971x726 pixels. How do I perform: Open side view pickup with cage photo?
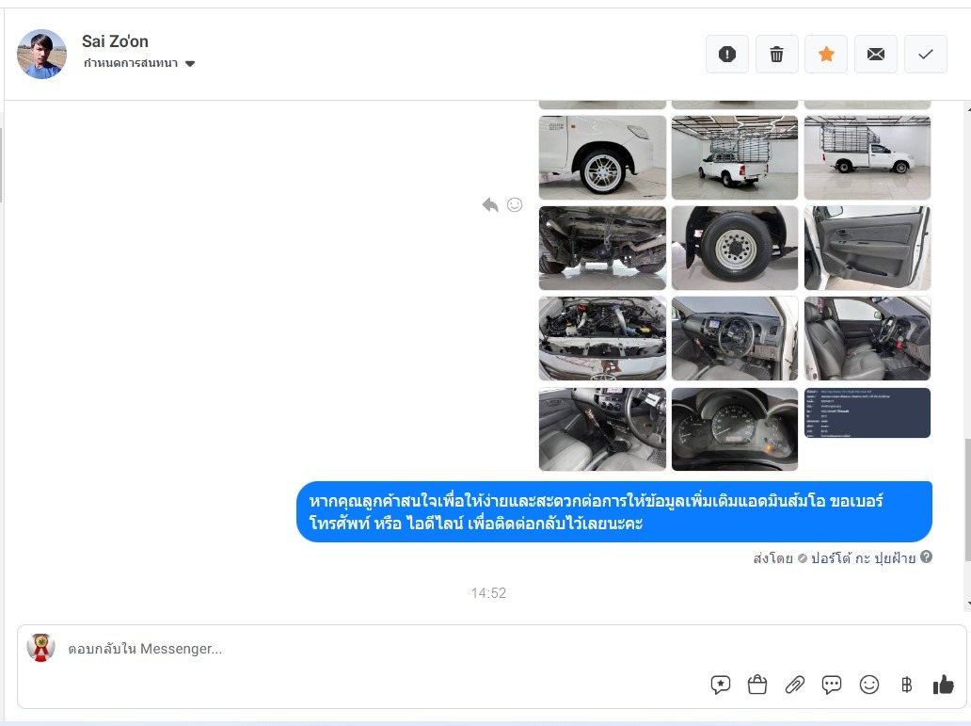[868, 157]
